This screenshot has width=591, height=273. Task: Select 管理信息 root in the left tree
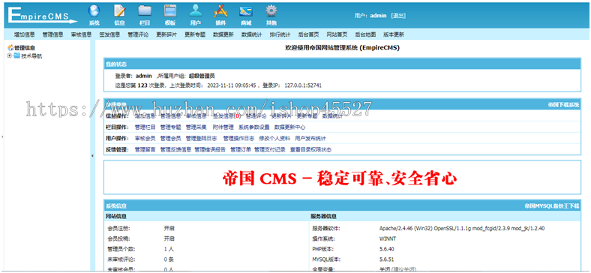tap(25, 48)
